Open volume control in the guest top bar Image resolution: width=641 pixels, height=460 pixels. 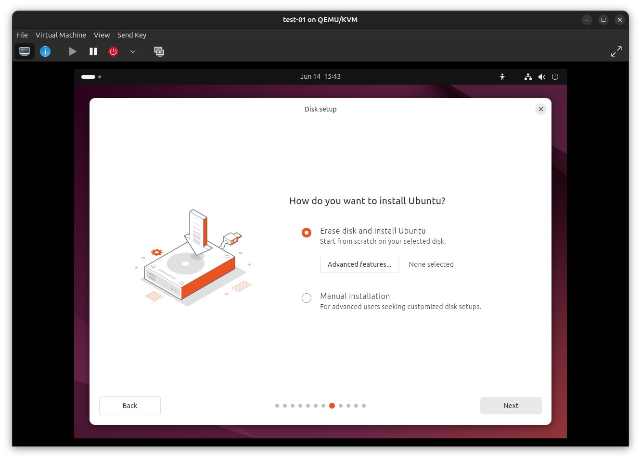point(542,76)
